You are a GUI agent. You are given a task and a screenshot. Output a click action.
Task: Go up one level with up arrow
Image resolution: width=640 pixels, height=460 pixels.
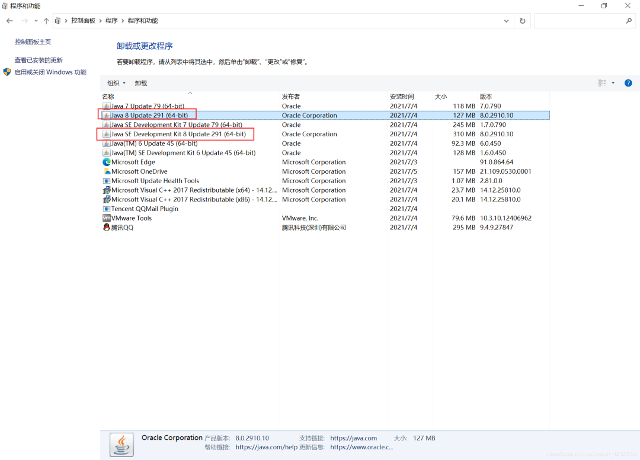tap(46, 21)
